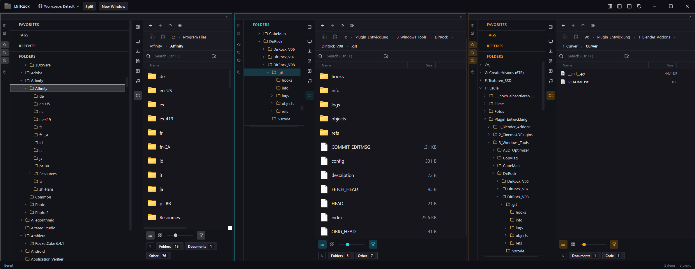
Task: Click the New Window button
Action: pyautogui.click(x=113, y=6)
